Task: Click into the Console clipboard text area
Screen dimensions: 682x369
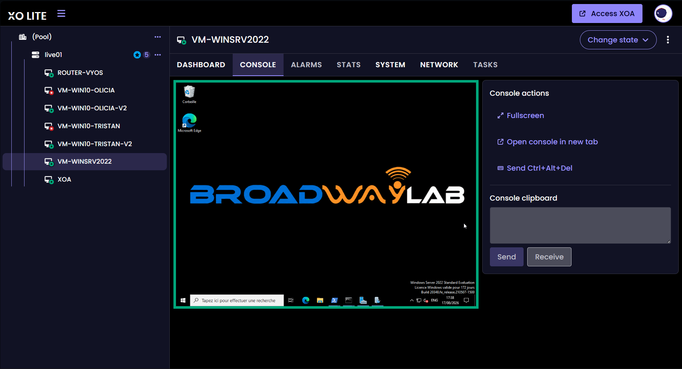Action: click(x=580, y=225)
